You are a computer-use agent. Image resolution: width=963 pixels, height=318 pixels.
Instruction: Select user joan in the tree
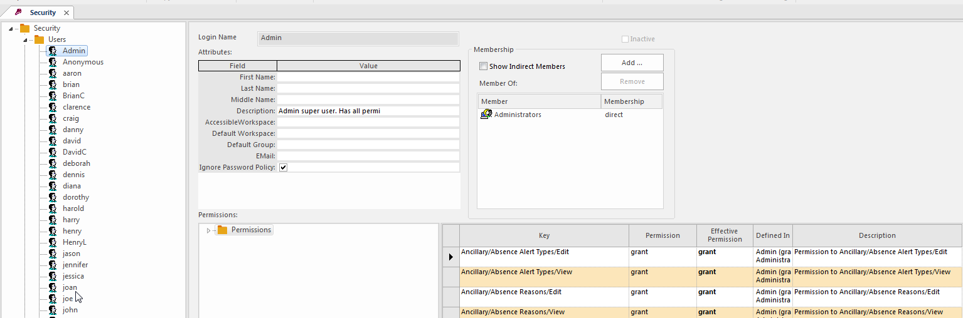(x=70, y=287)
